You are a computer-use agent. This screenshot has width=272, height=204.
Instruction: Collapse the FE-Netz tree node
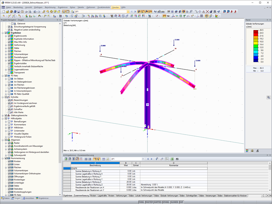pos(3,76)
